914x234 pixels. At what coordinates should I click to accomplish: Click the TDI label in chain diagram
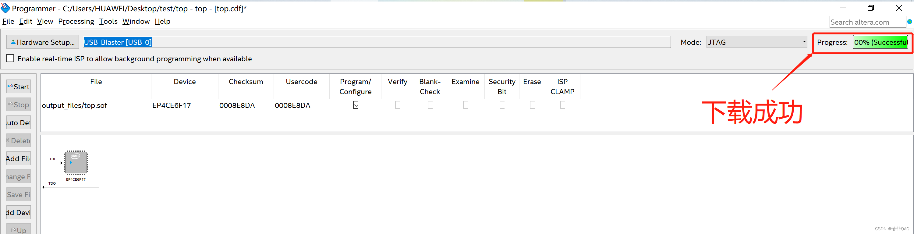52,159
